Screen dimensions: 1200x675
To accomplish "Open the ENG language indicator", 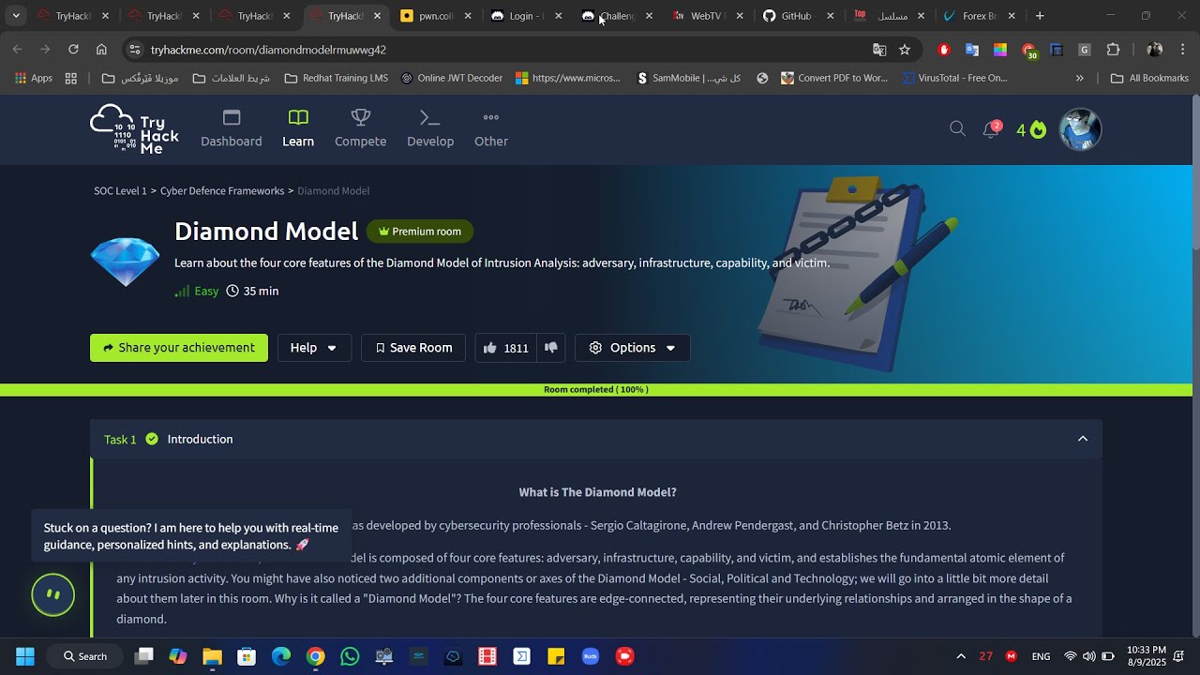I will (1041, 656).
